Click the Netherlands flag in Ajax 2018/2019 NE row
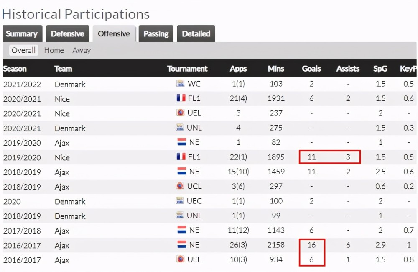 click(182, 171)
